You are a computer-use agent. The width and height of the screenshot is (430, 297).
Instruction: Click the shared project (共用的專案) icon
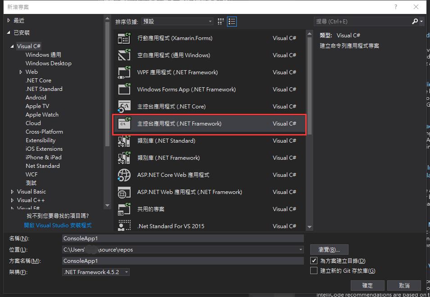tap(124, 209)
